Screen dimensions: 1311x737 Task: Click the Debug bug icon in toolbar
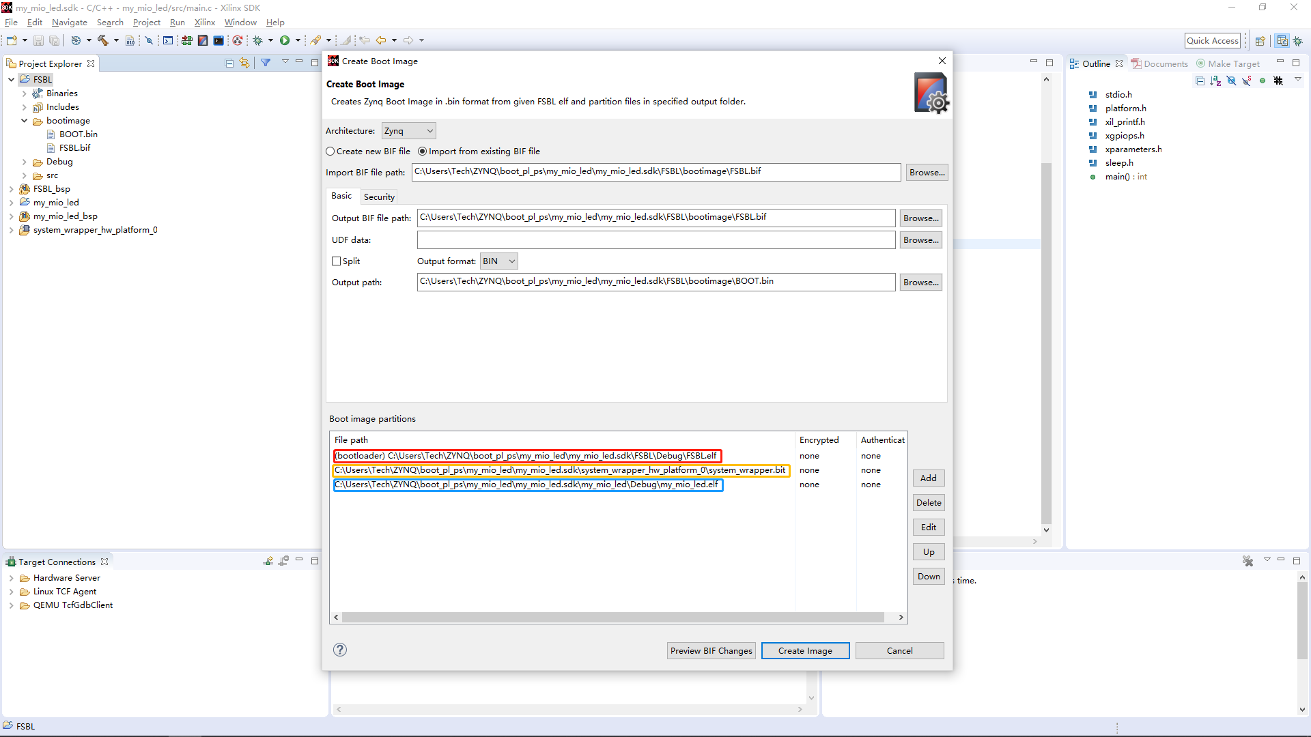[258, 40]
